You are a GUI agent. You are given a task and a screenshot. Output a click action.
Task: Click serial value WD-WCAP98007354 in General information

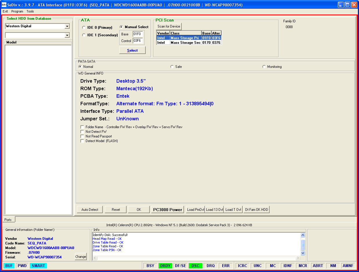[44, 257]
